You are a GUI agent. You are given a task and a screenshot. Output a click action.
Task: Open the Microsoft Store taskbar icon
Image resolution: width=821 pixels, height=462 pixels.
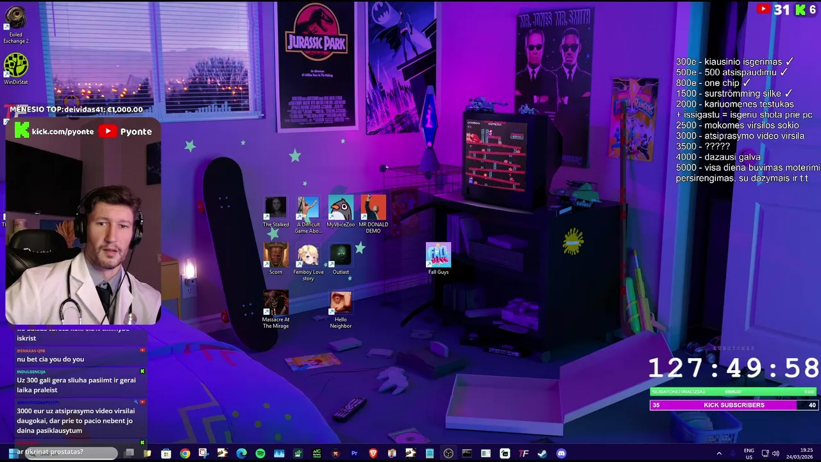pyautogui.click(x=166, y=454)
